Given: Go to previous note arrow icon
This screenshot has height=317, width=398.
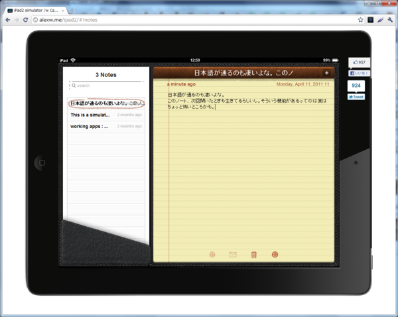Looking at the screenshot, I should tap(212, 254).
